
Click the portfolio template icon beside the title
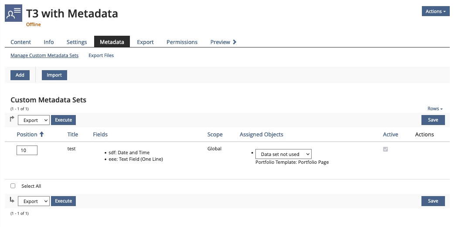pos(14,14)
